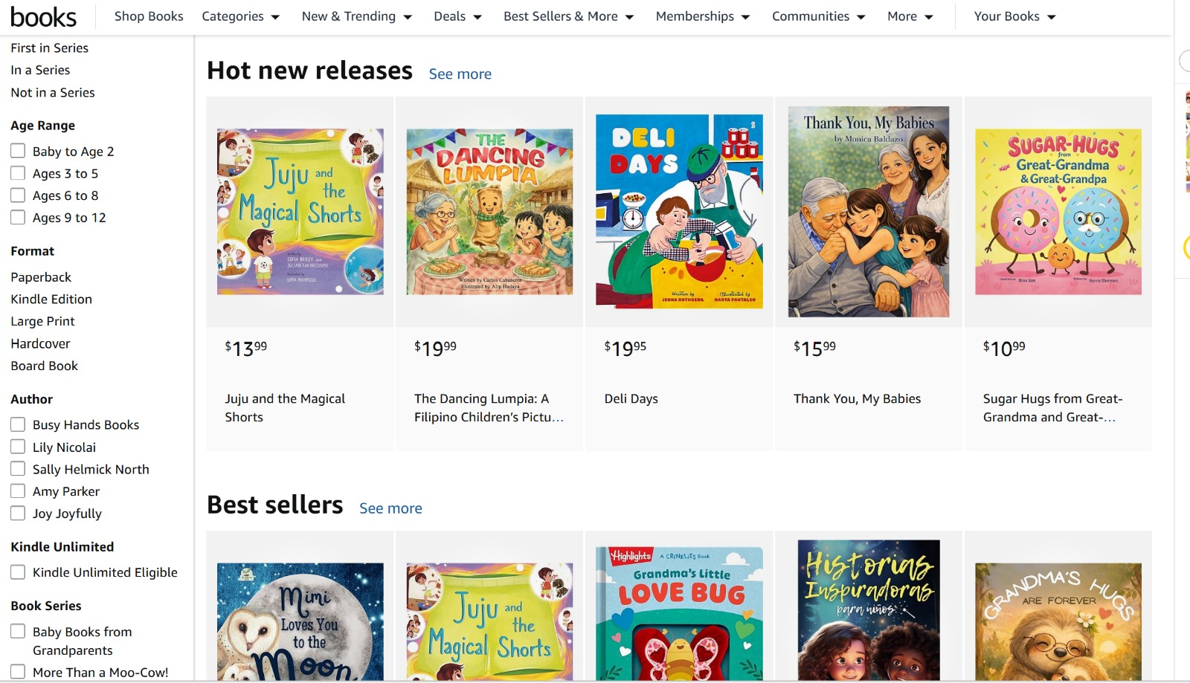1190x683 pixels.
Task: Check the Baby to Age 2 filter
Action: (18, 151)
